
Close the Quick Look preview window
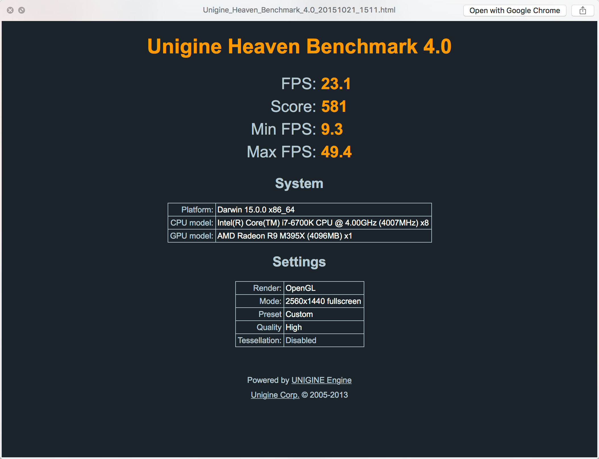click(x=10, y=11)
